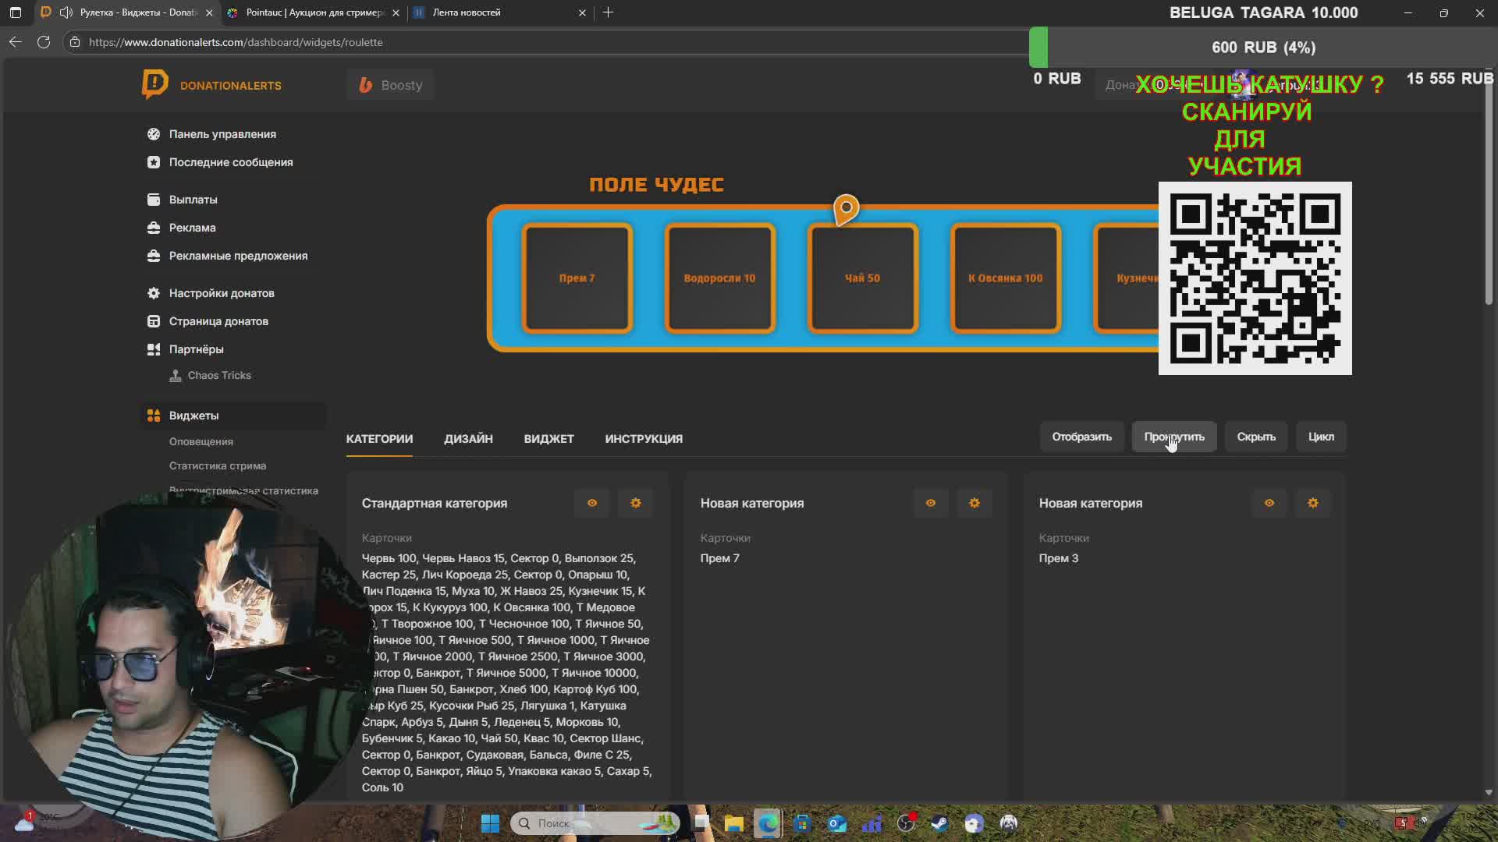Open Партнёры section
The image size is (1498, 842).
pos(196,349)
